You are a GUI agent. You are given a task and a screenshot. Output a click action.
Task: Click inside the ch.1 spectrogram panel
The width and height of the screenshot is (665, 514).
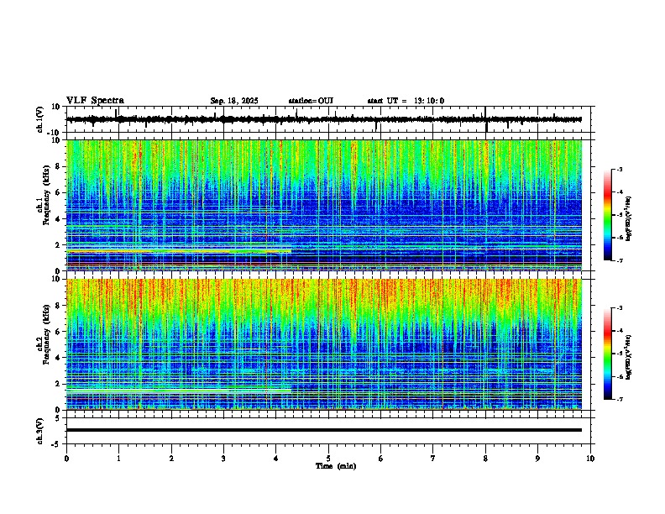coord(324,205)
